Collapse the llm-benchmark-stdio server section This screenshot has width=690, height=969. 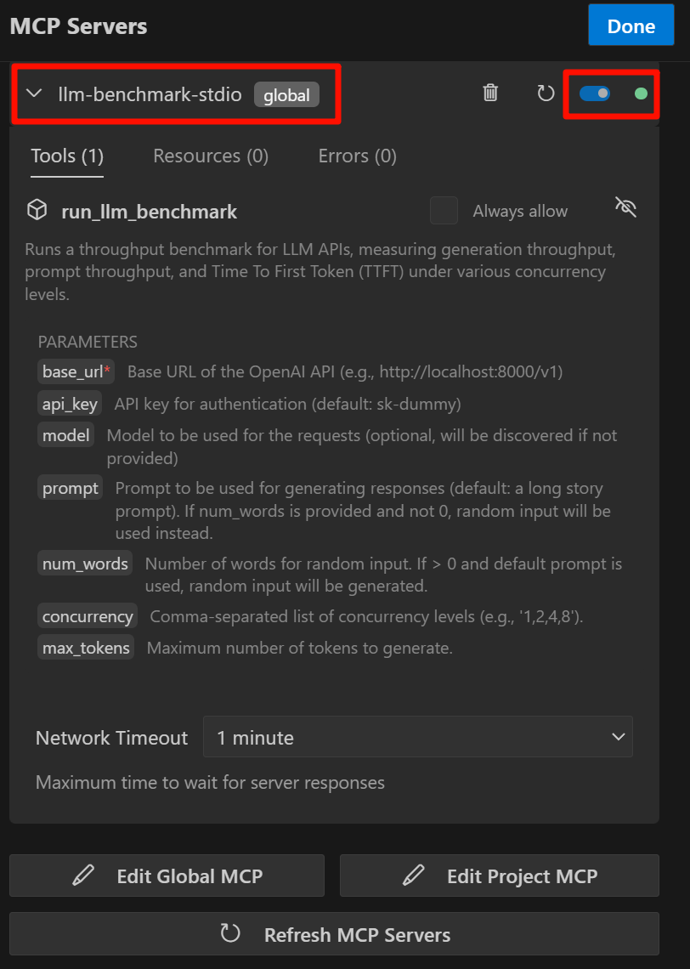click(35, 93)
